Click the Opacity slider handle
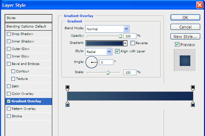Screen dimensions: 205x136 click(120, 35)
